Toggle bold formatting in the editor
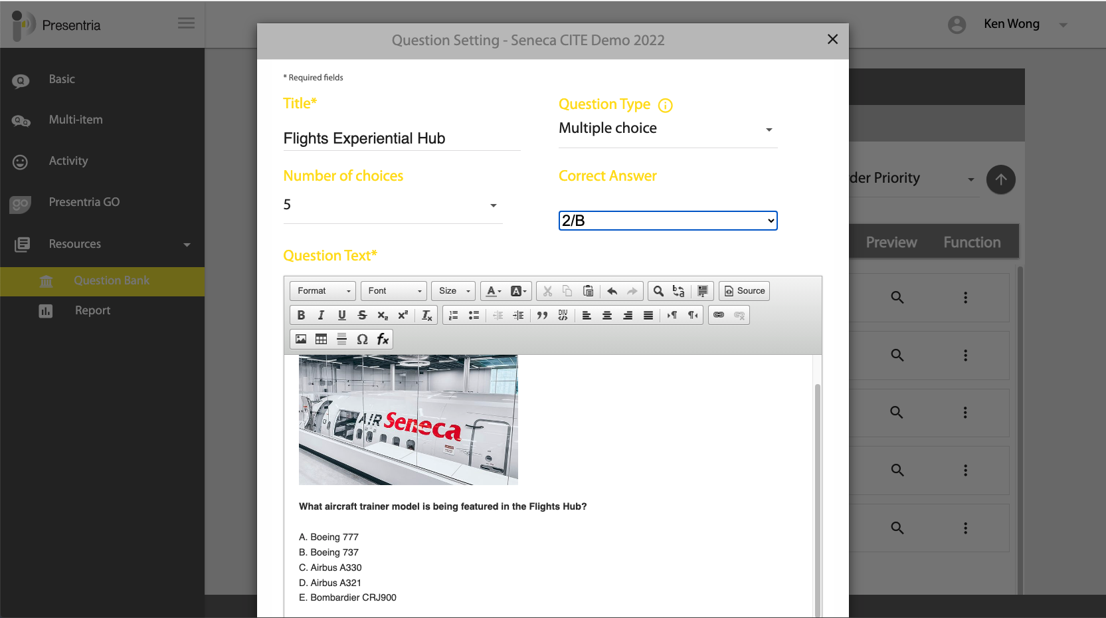1106x618 pixels. 301,315
